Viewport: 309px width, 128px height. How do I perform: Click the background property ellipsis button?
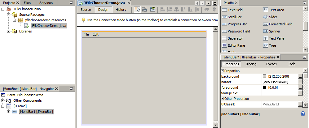tap(300, 76)
